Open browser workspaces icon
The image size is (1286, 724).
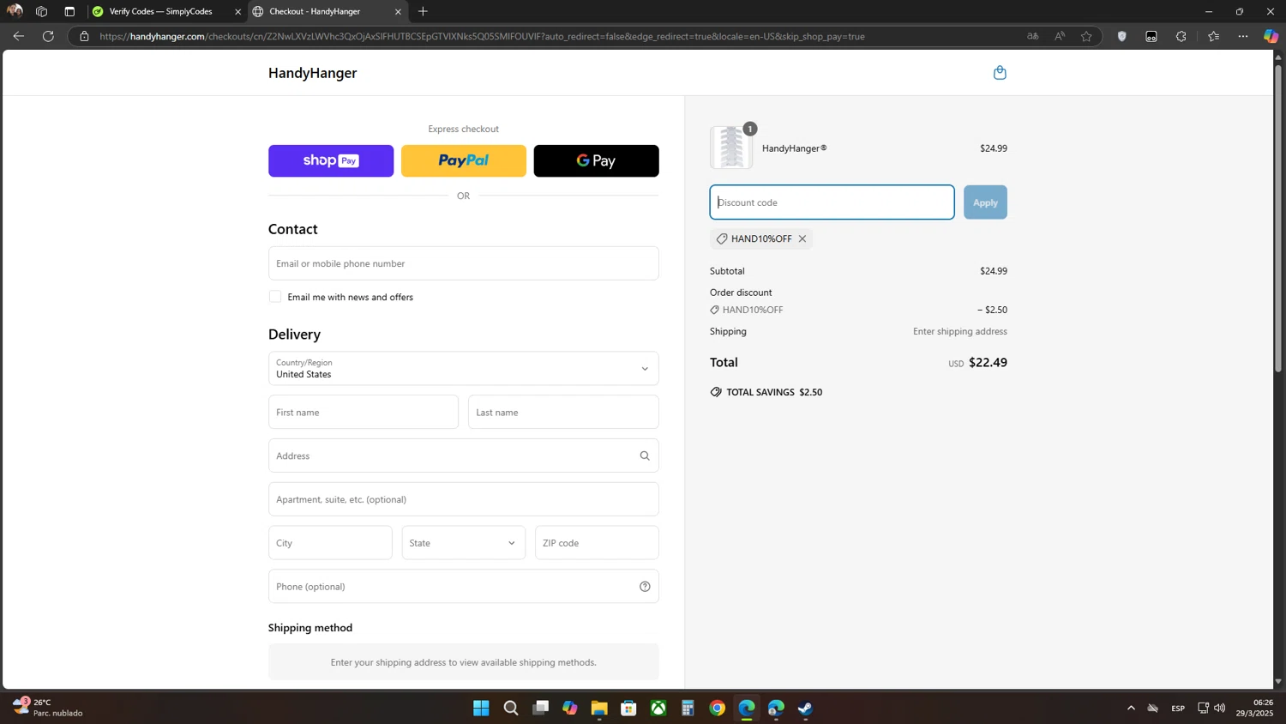coord(41,12)
